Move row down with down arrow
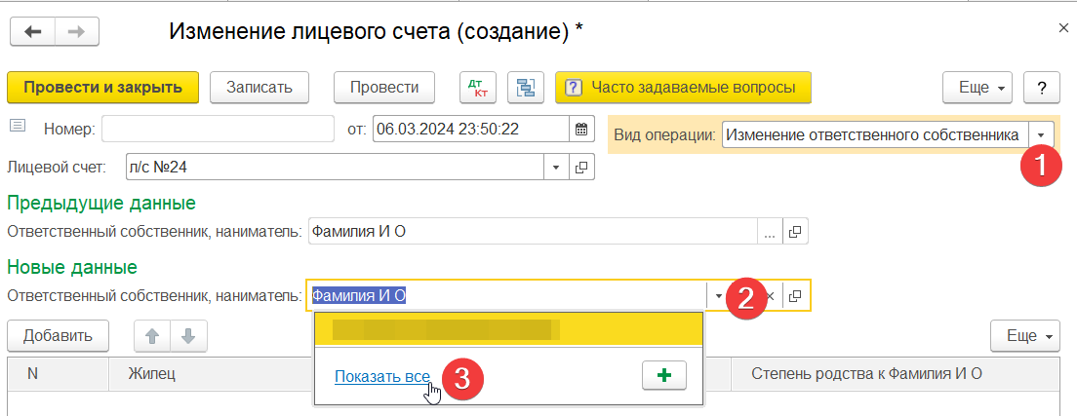 (189, 336)
